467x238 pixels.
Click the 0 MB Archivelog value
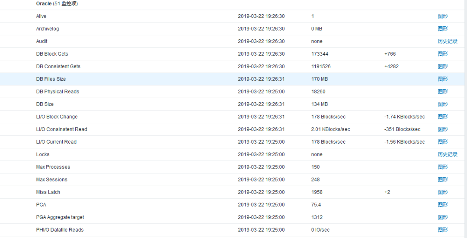pyautogui.click(x=317, y=29)
